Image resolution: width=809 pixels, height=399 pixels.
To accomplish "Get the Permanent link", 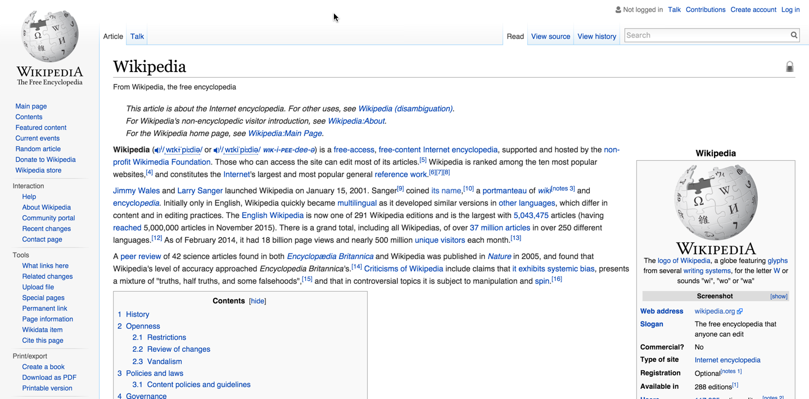I will pyautogui.click(x=44, y=309).
